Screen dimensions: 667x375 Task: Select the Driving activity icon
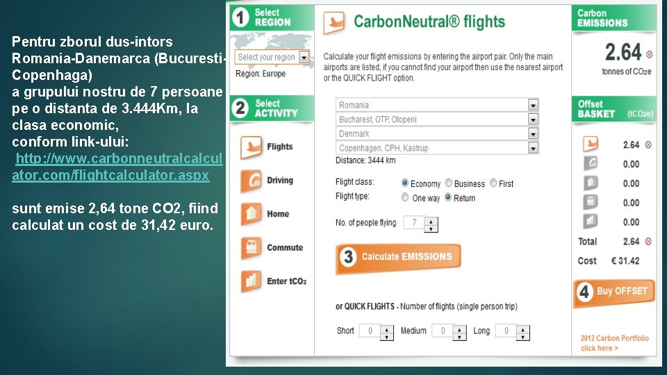pos(251,181)
